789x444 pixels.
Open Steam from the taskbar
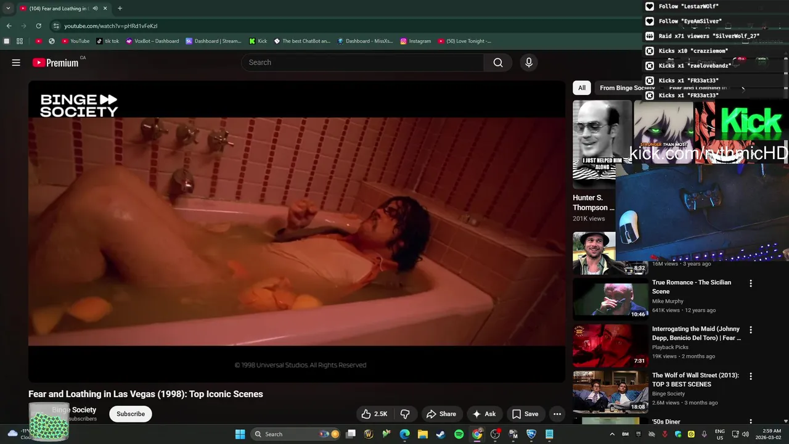(441, 434)
